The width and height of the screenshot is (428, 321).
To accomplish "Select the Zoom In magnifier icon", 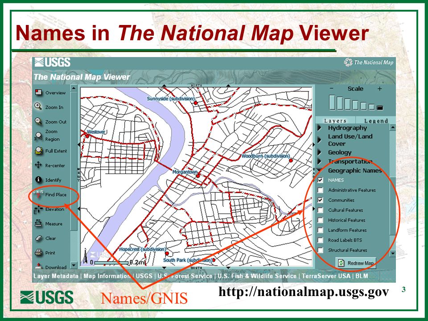I will (38, 107).
